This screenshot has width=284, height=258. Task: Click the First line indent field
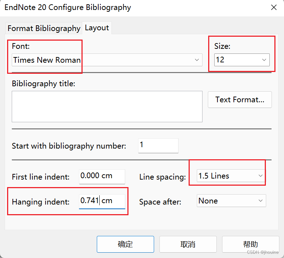[x=102, y=176]
